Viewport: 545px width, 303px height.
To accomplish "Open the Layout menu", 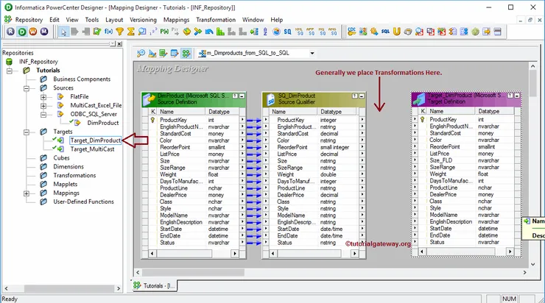I will 114,20.
